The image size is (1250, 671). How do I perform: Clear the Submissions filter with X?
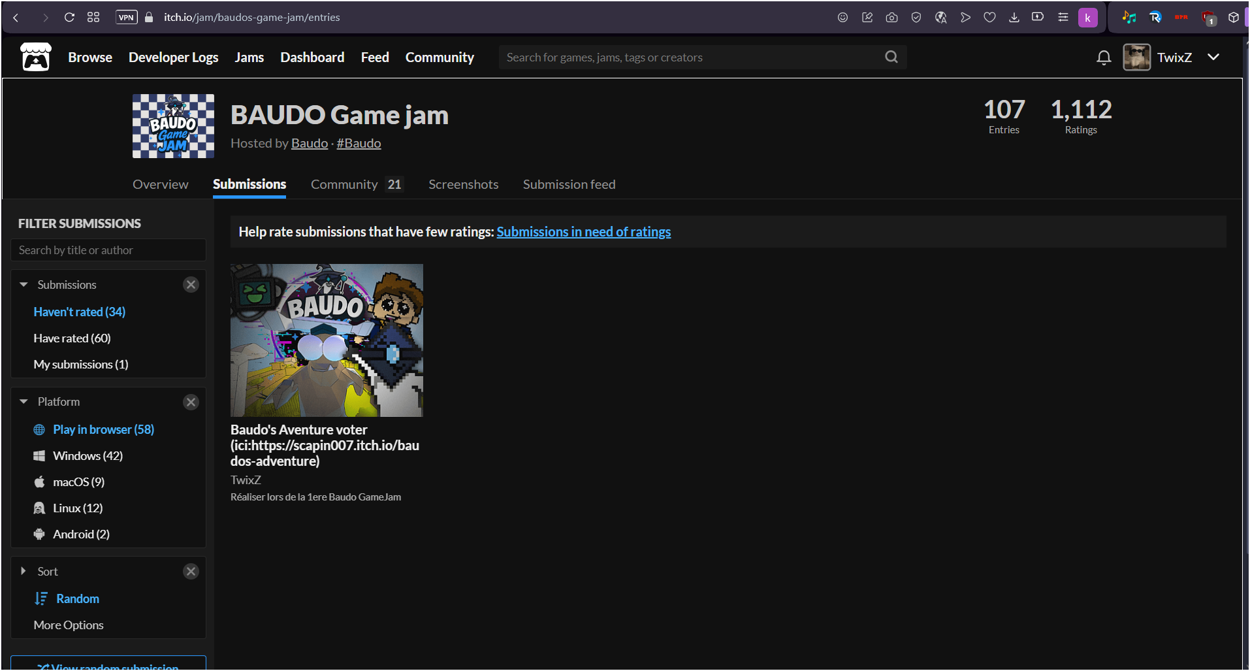tap(191, 284)
